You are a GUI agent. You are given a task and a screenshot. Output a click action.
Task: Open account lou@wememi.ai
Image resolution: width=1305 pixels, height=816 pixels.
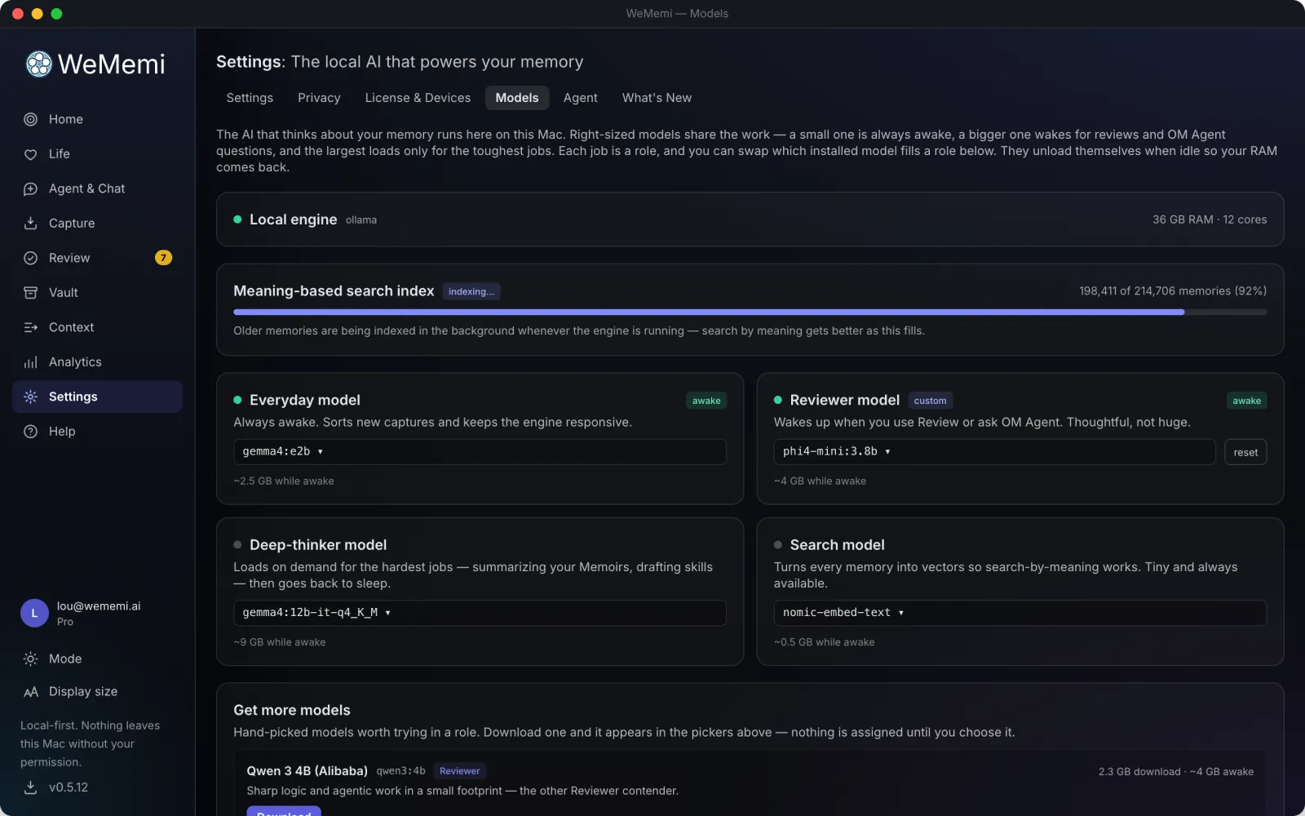(99, 606)
